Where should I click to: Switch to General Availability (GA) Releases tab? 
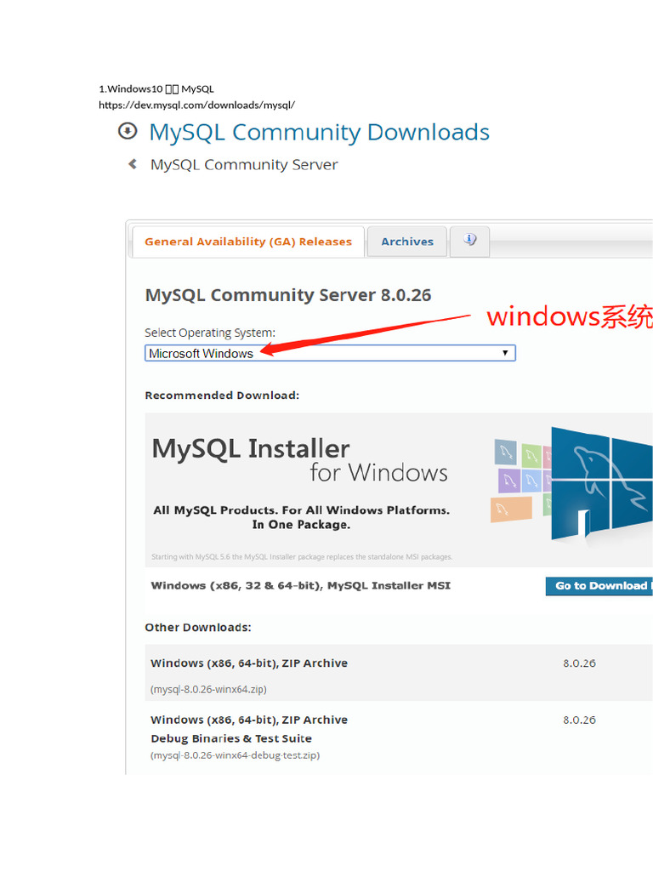click(248, 242)
